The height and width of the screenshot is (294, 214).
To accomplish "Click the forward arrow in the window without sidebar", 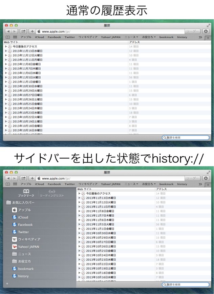I will [15, 31].
